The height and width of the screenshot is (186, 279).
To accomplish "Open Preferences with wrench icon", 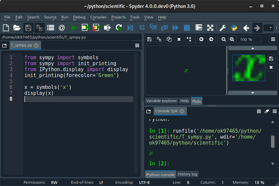I will pyautogui.click(x=223, y=28).
